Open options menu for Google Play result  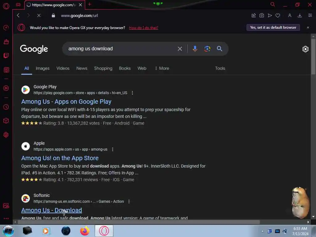click(x=132, y=93)
